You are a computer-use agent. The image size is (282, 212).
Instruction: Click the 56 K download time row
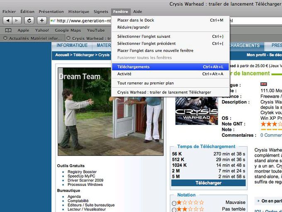point(209,154)
